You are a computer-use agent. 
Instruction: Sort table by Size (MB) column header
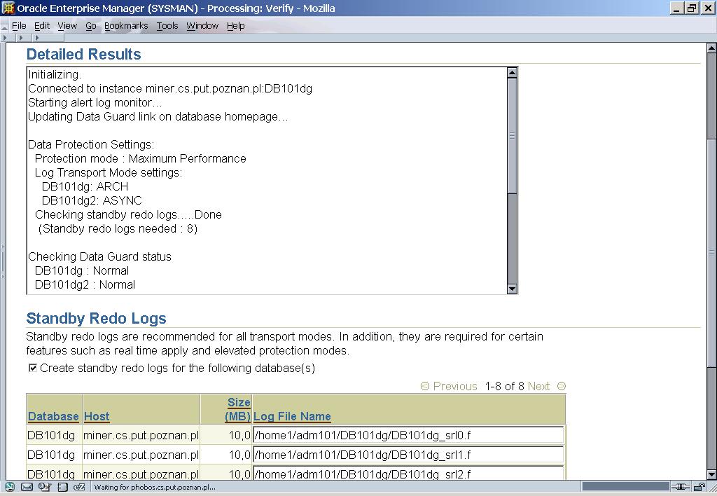pos(238,409)
